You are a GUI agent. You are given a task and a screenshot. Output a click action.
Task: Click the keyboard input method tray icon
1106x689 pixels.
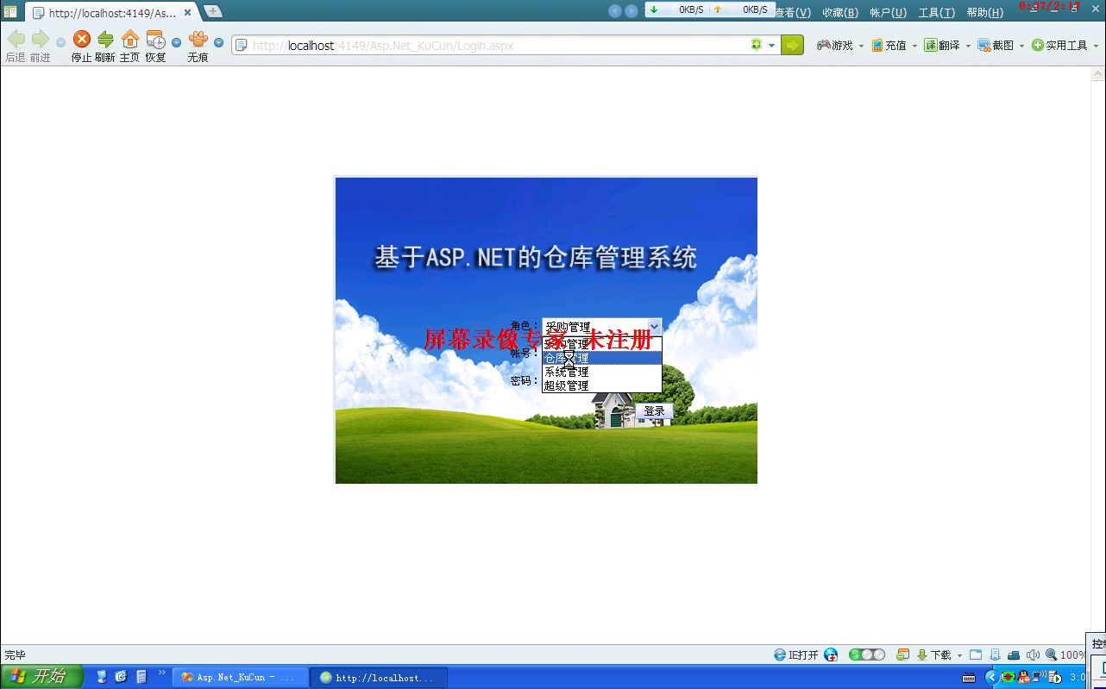969,677
